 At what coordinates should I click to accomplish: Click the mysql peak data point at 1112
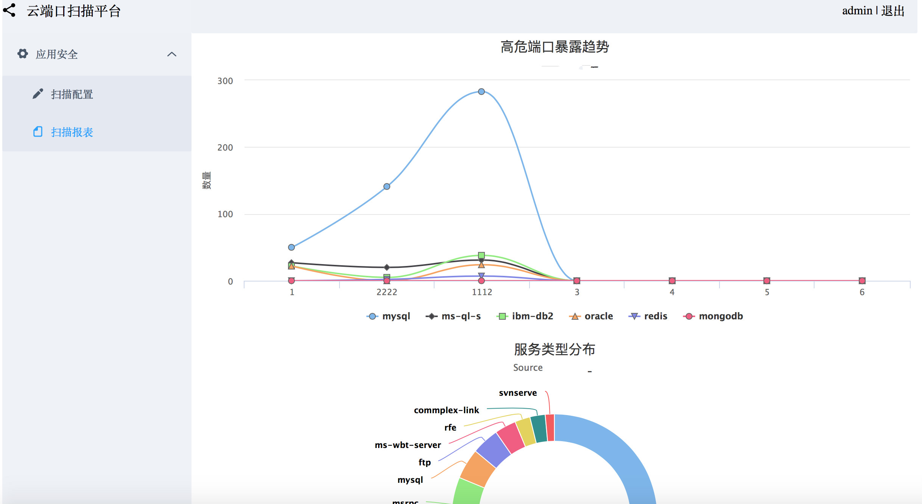(x=481, y=92)
